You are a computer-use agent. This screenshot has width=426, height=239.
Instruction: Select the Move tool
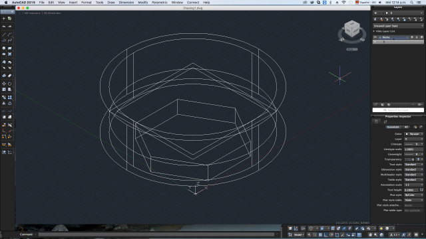(x=4, y=84)
